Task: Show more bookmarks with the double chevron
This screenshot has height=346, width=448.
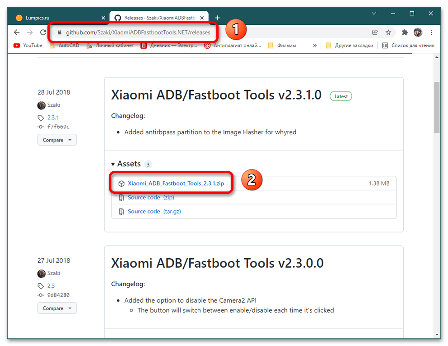Action: [x=315, y=46]
